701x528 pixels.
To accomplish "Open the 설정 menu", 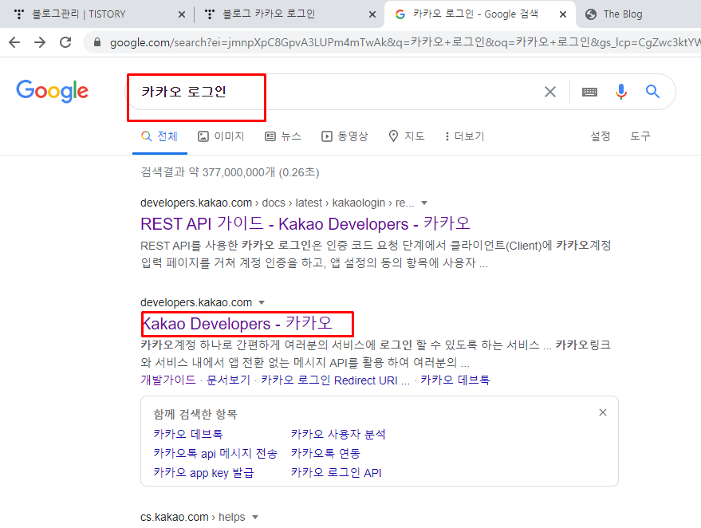I will tap(600, 136).
